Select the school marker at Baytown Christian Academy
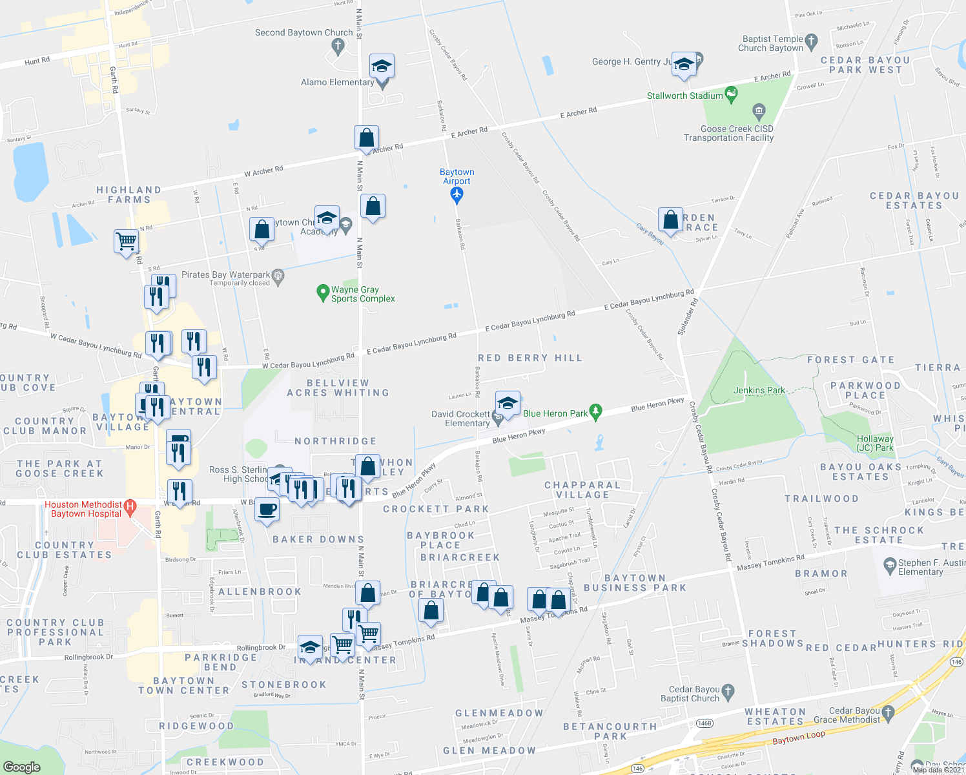The image size is (966, 775). coord(327,218)
